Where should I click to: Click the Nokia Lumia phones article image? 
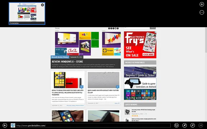[x=68, y=80]
